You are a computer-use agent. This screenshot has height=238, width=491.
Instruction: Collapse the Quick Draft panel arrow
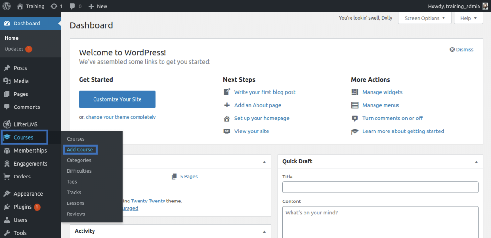pos(476,162)
